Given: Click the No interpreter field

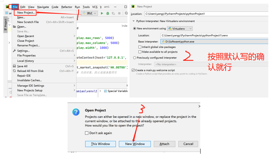Looking at the screenshot, I should pos(211,64).
